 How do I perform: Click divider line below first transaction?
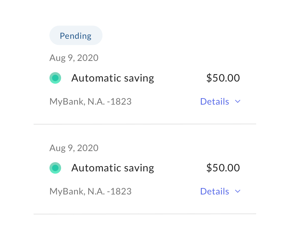coord(145,124)
